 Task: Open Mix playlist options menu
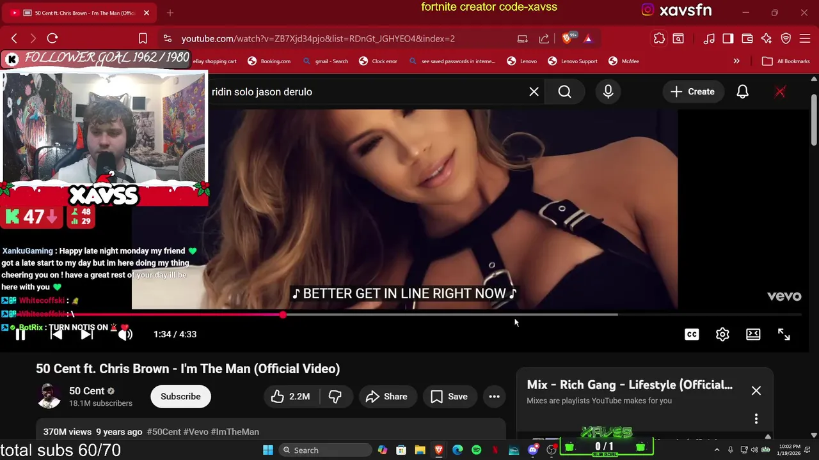pyautogui.click(x=756, y=419)
